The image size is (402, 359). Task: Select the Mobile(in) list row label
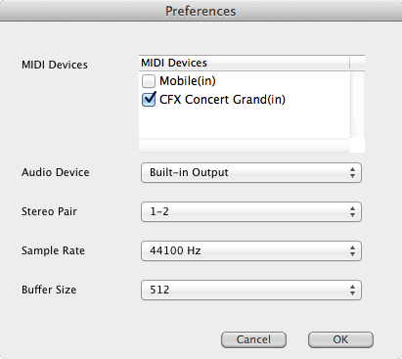[188, 81]
